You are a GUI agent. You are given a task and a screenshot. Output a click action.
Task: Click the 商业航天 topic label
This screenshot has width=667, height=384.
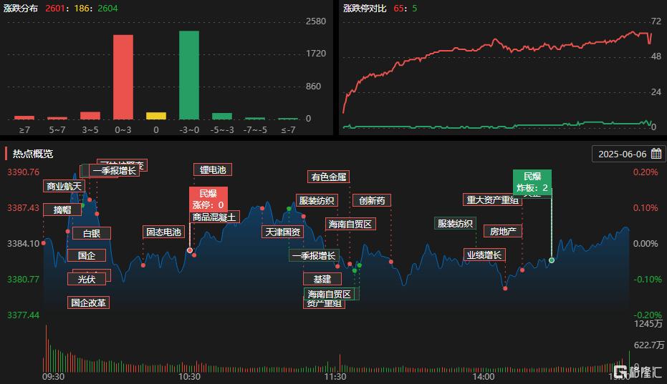point(64,186)
